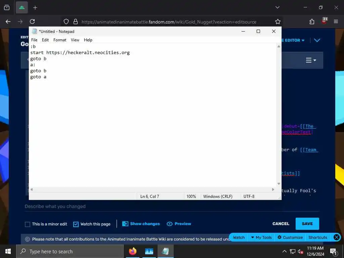Open network status tray icon
Viewport: 344px width, 258px height.
293,251
